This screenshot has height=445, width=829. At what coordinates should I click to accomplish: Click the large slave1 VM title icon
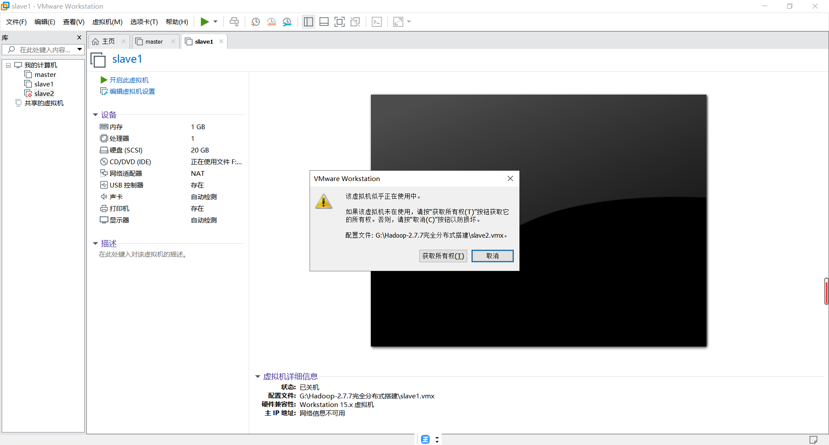coord(98,60)
